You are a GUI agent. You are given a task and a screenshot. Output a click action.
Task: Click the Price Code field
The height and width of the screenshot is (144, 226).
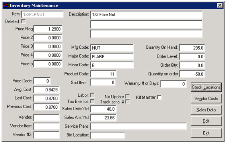point(42,81)
